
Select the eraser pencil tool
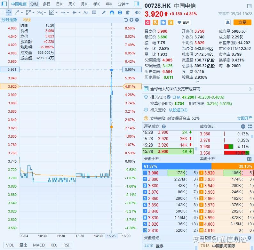tap(104, 12)
